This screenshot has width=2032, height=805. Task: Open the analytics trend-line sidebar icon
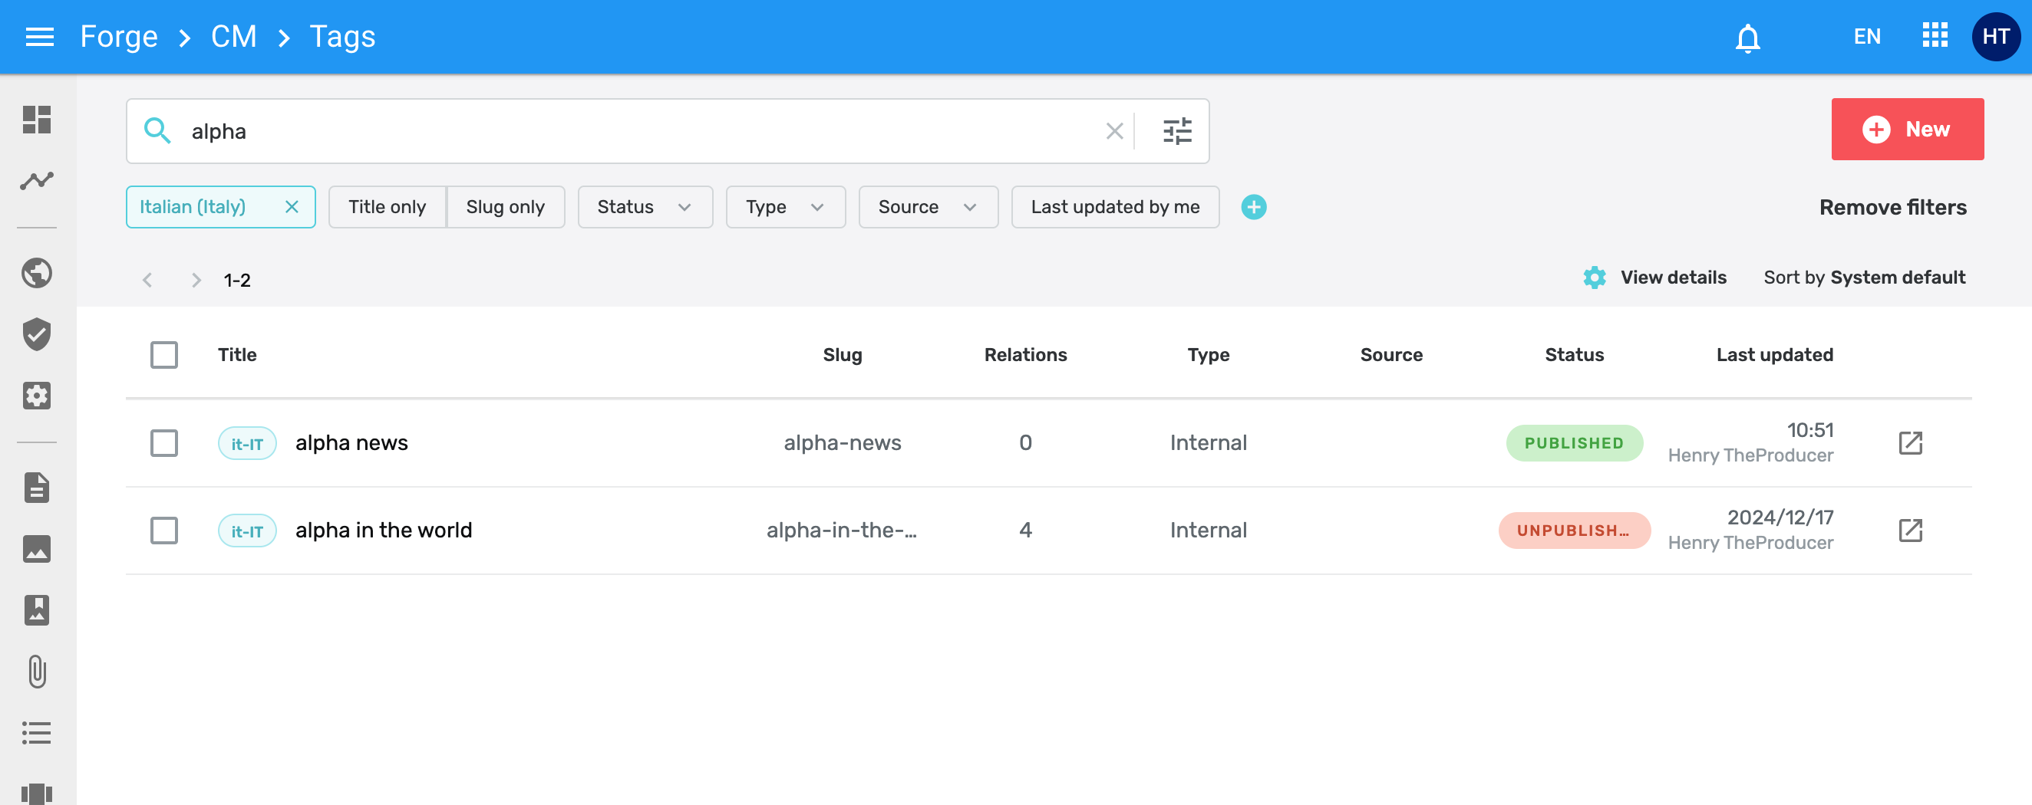click(x=36, y=181)
